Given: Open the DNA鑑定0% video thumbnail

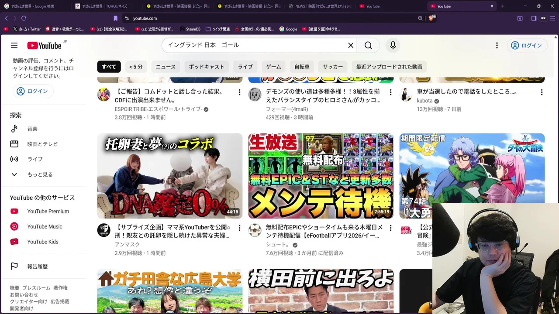Looking at the screenshot, I should click(170, 176).
